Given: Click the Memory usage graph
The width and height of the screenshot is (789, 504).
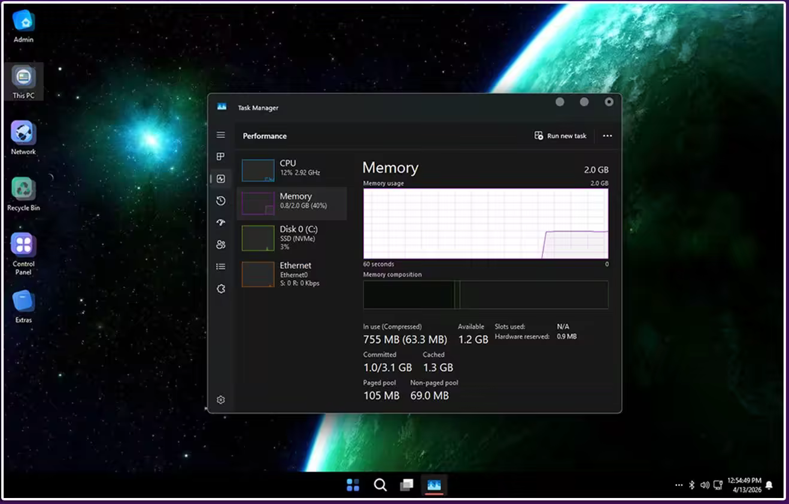Looking at the screenshot, I should [x=485, y=223].
